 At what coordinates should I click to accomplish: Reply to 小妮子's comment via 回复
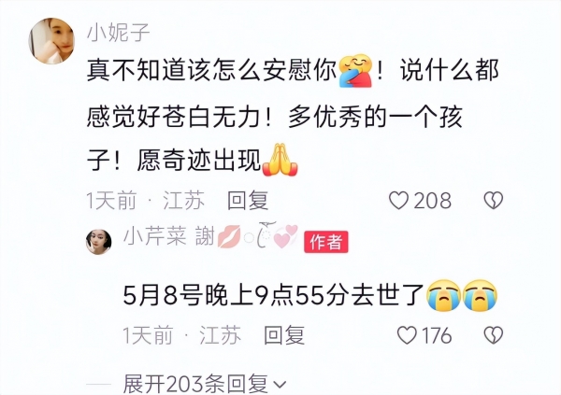point(248,200)
